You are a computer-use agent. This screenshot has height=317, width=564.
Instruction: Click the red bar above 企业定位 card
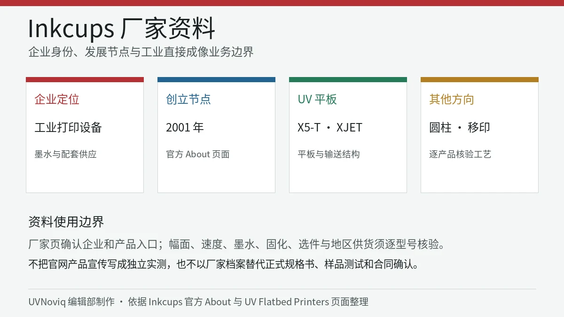[x=85, y=79]
